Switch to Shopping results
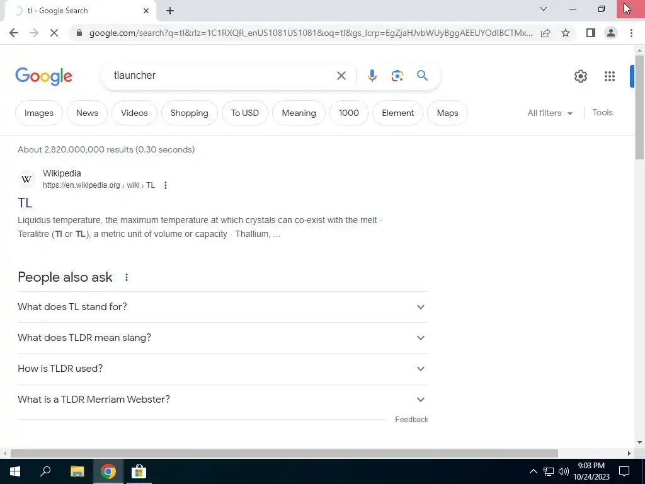The image size is (645, 484). (x=189, y=113)
